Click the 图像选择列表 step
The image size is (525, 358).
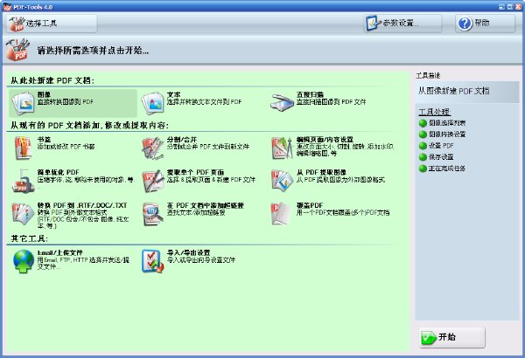(447, 123)
